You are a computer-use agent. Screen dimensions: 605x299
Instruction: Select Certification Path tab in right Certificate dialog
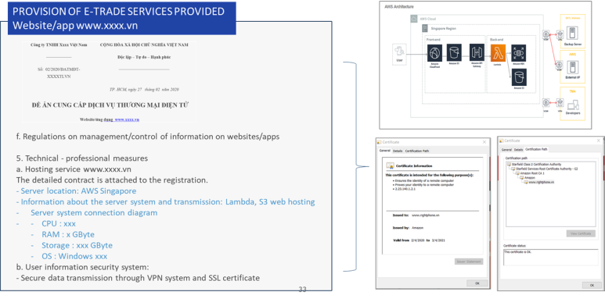point(536,149)
